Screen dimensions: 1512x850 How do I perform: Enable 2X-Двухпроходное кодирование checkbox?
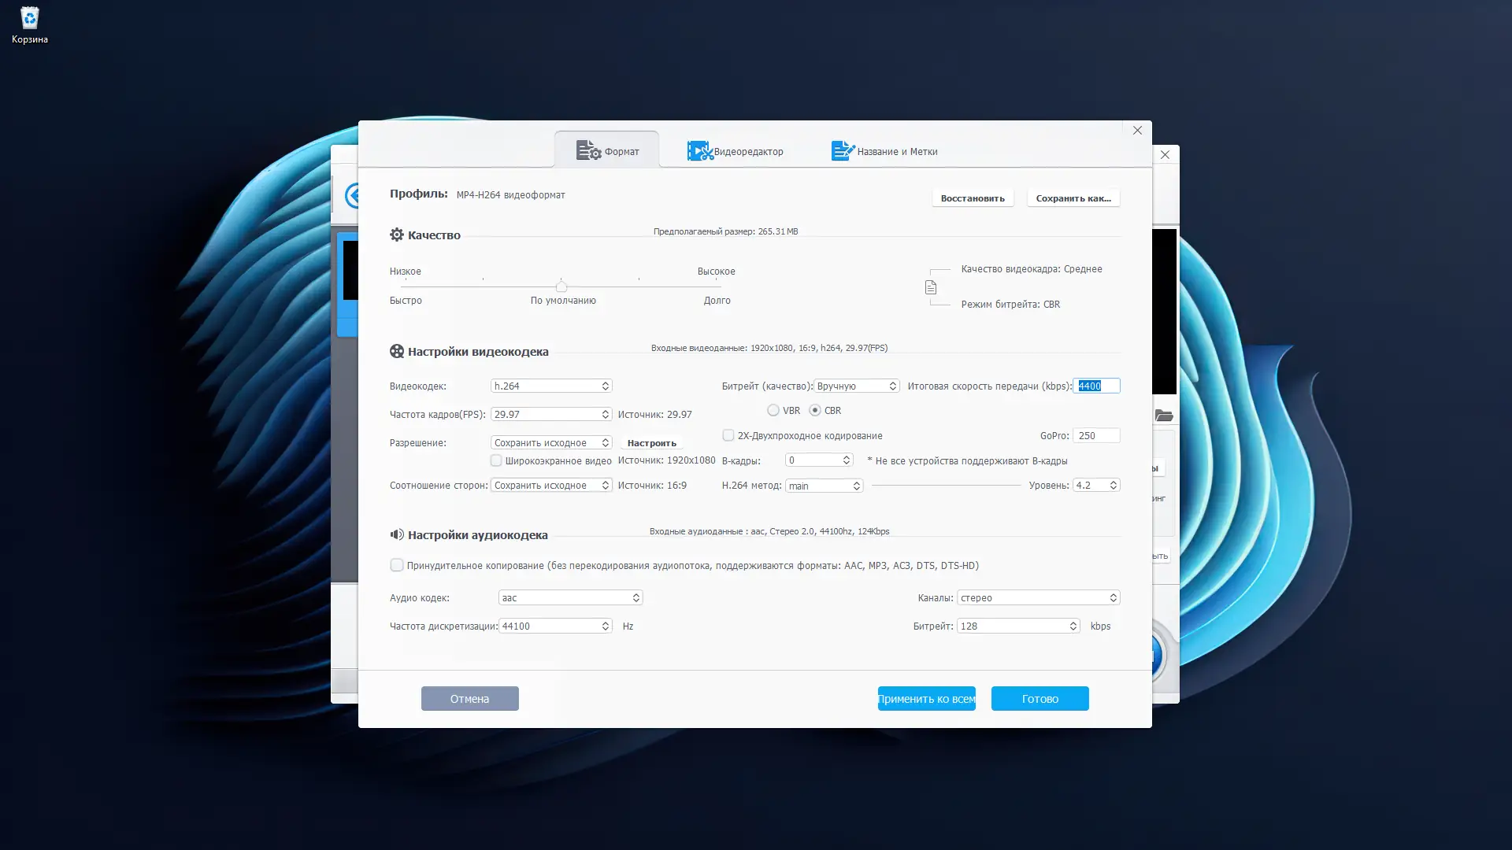point(728,435)
